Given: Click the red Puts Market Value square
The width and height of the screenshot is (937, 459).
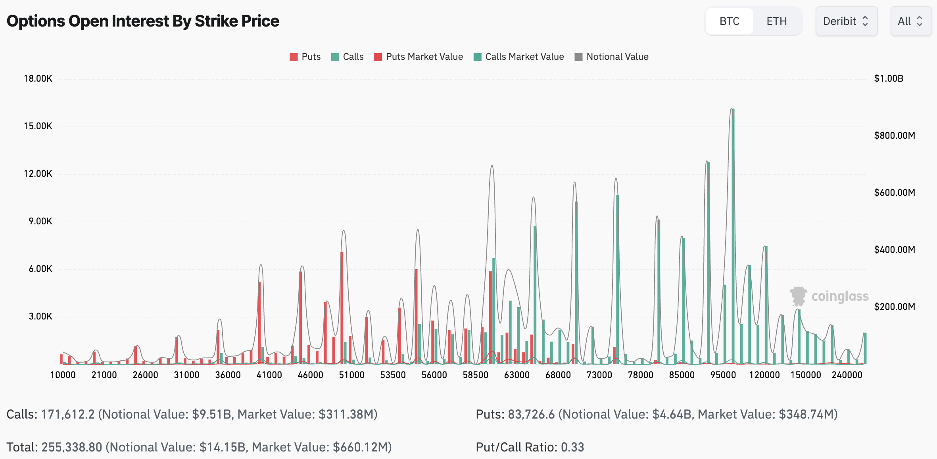Looking at the screenshot, I should pyautogui.click(x=378, y=57).
